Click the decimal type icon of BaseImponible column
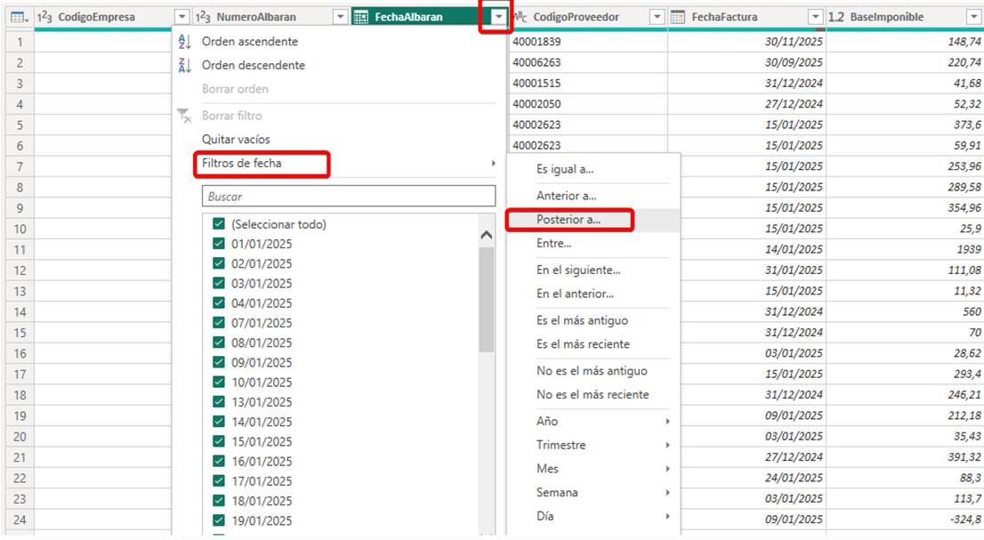Screen dimensions: 984x540 (836, 18)
